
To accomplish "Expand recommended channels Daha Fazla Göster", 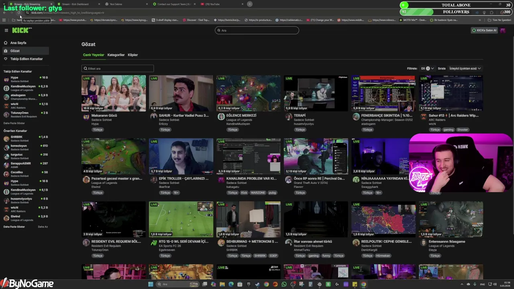I will (14, 227).
